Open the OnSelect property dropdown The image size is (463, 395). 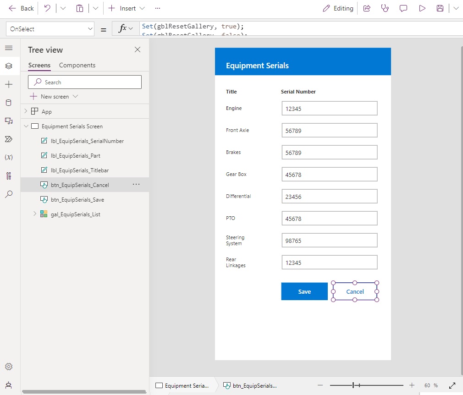pyautogui.click(x=50, y=28)
